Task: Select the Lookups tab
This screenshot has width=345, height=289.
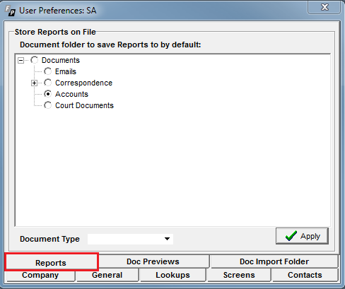Action: (x=172, y=275)
